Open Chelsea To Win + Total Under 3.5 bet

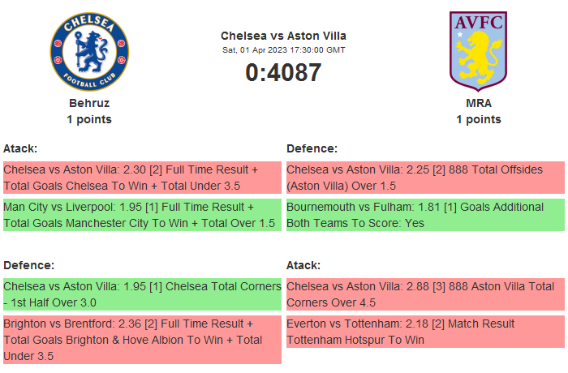(x=141, y=178)
